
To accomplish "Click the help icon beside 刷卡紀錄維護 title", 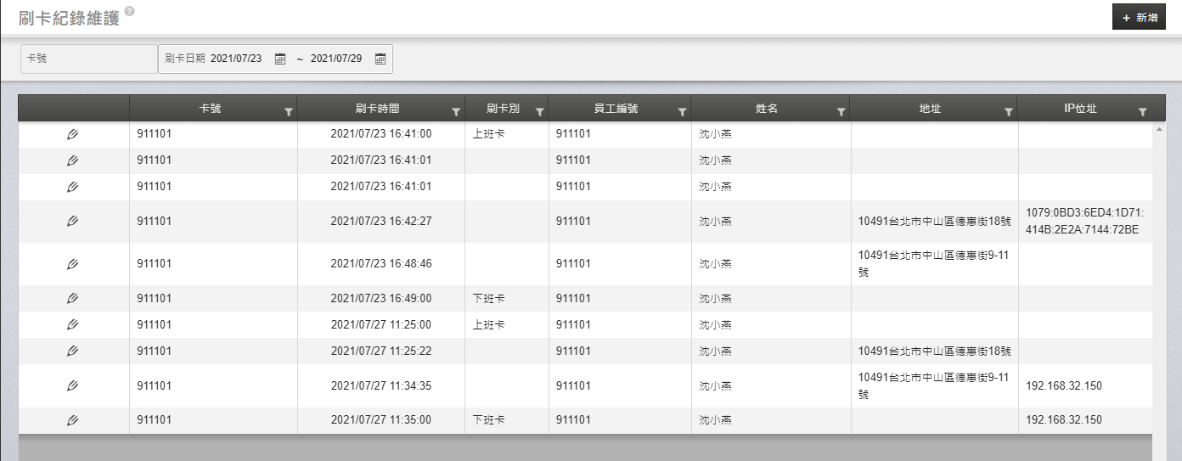I will click(x=129, y=12).
